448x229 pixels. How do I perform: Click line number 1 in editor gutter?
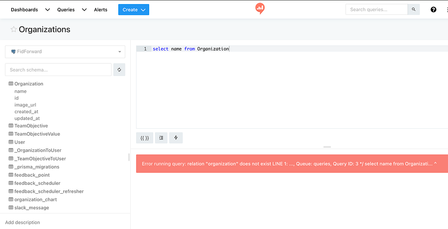coord(145,49)
